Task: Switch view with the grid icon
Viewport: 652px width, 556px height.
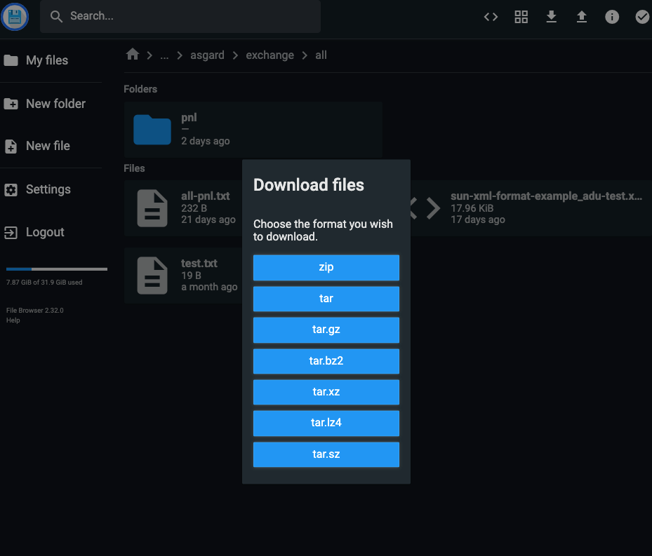Action: 521,17
